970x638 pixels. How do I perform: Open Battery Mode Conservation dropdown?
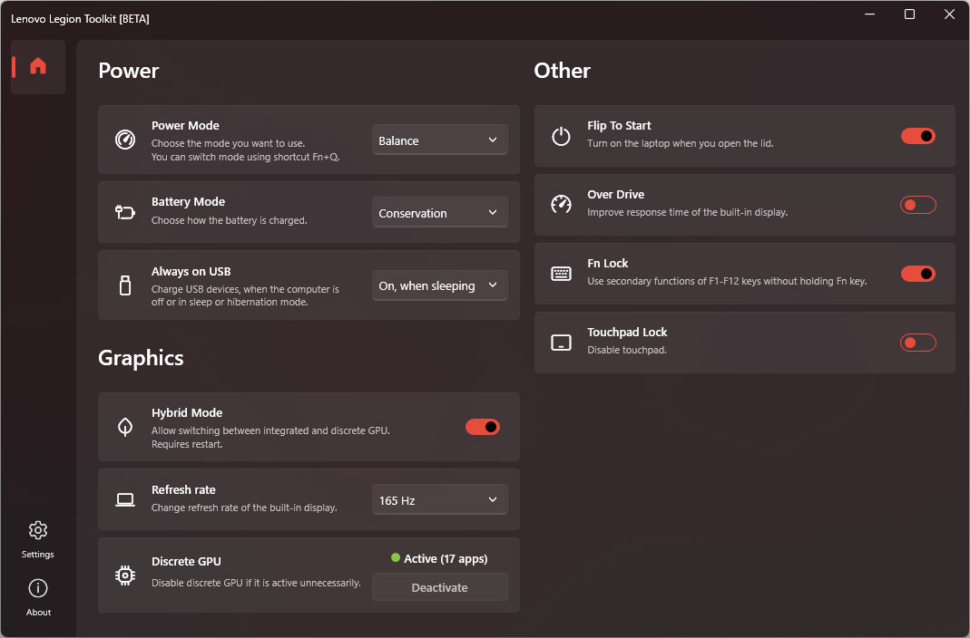tap(440, 212)
